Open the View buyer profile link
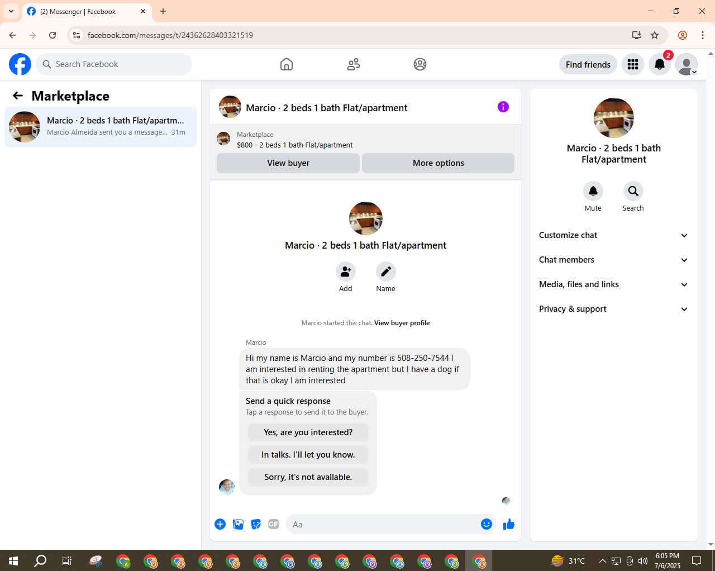Viewport: 715px width, 571px height. point(402,323)
